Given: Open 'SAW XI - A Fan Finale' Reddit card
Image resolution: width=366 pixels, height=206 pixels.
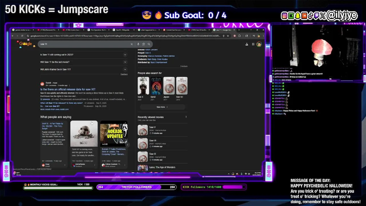Looking at the screenshot, I should (x=54, y=144).
